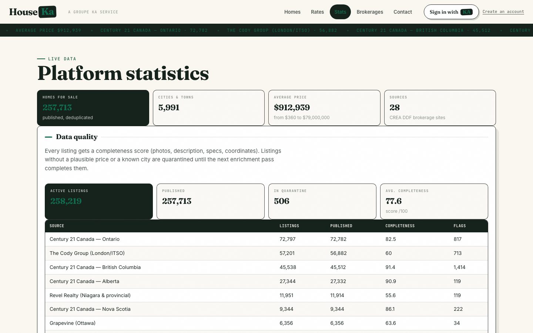Click the published value 11,914
The height and width of the screenshot is (333, 533).
pos(337,296)
